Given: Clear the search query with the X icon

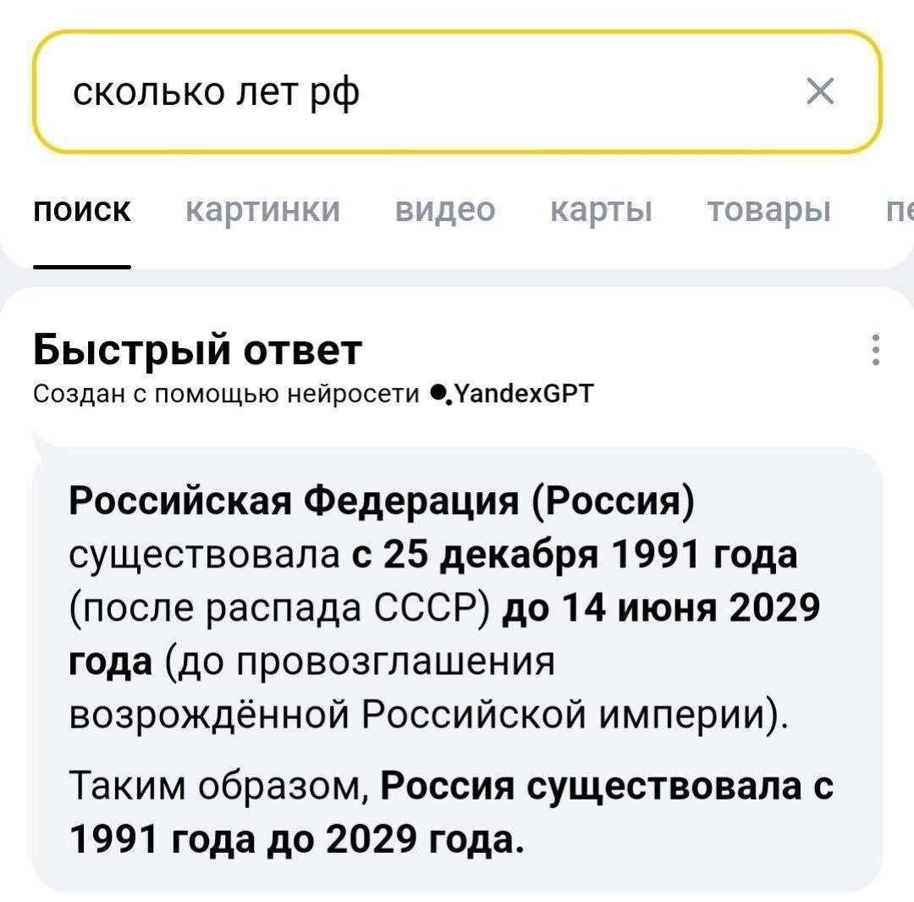Looking at the screenshot, I should click(820, 91).
